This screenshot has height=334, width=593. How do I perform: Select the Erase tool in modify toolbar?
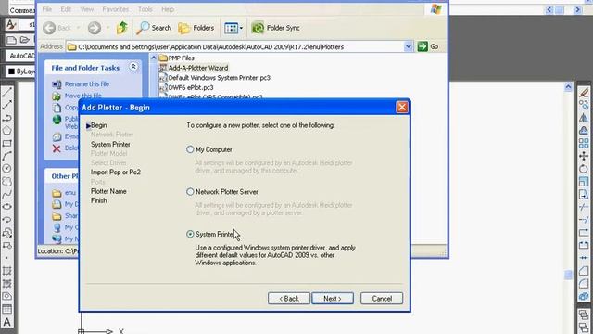click(x=584, y=92)
